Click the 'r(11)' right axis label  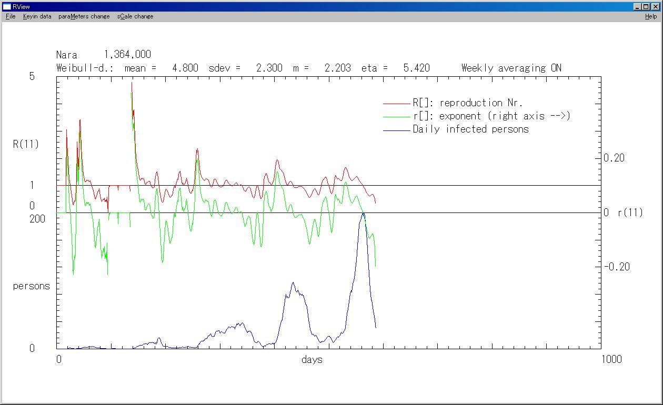[x=630, y=213]
